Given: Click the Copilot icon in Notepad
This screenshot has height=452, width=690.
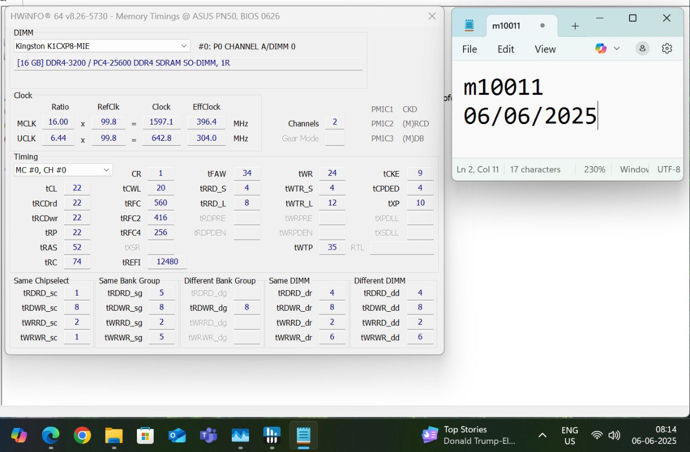Looking at the screenshot, I should (601, 49).
